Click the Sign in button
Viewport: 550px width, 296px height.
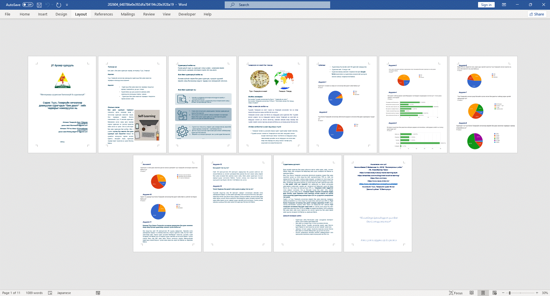pyautogui.click(x=486, y=5)
